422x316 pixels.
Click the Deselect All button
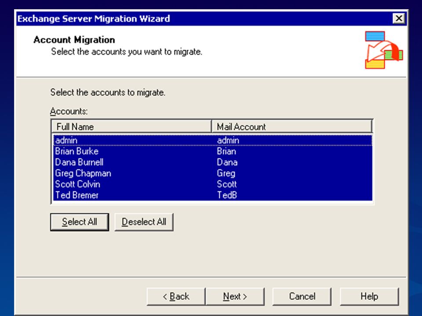point(144,222)
